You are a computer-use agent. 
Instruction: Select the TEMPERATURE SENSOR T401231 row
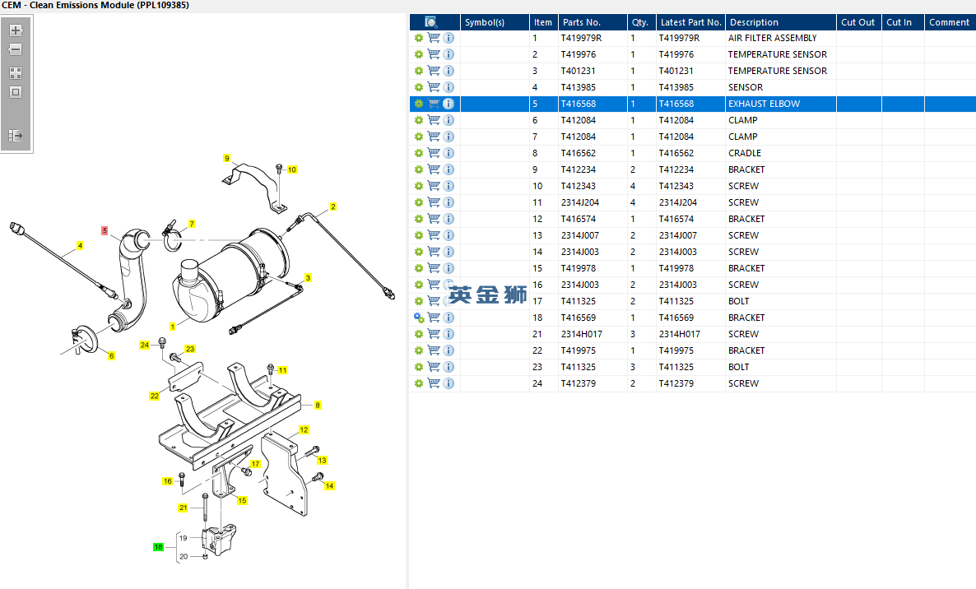click(777, 71)
